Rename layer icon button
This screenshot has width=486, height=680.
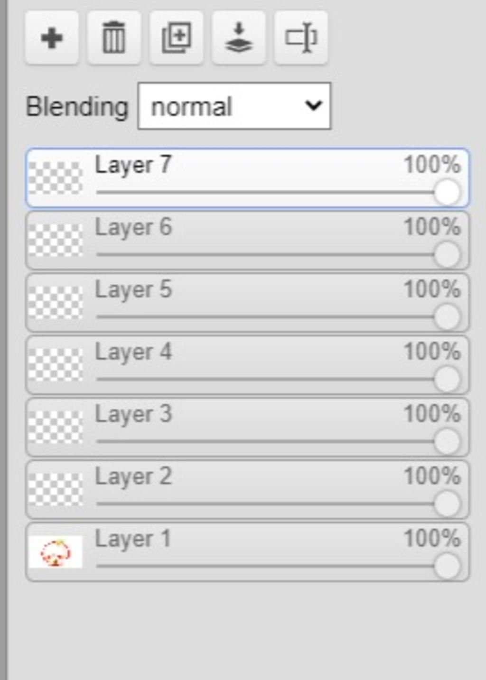tap(301, 37)
